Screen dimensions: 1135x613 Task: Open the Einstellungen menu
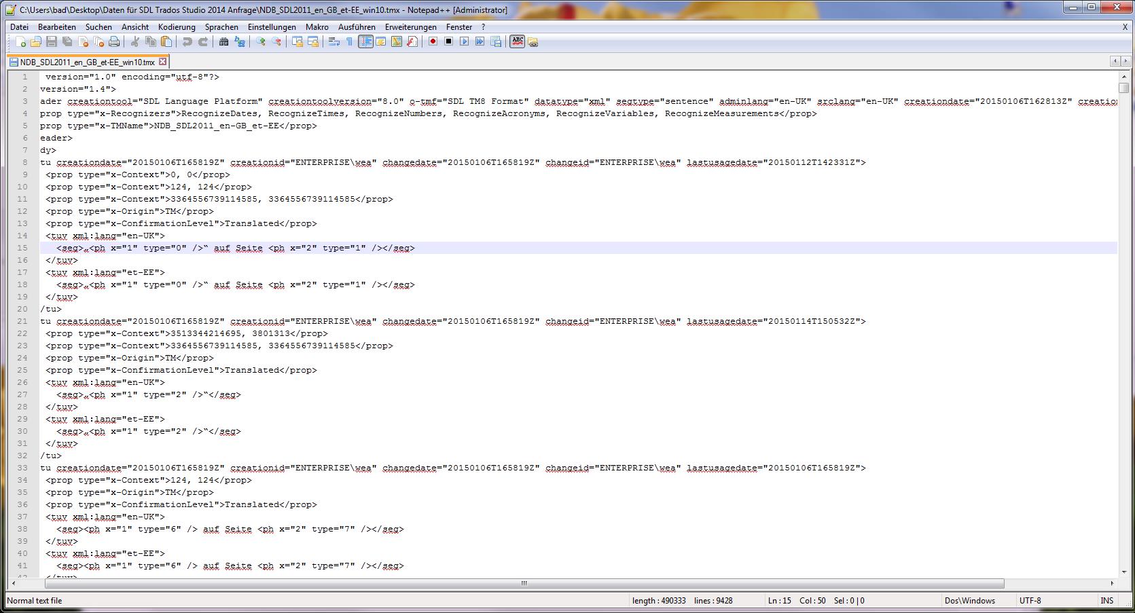(272, 27)
